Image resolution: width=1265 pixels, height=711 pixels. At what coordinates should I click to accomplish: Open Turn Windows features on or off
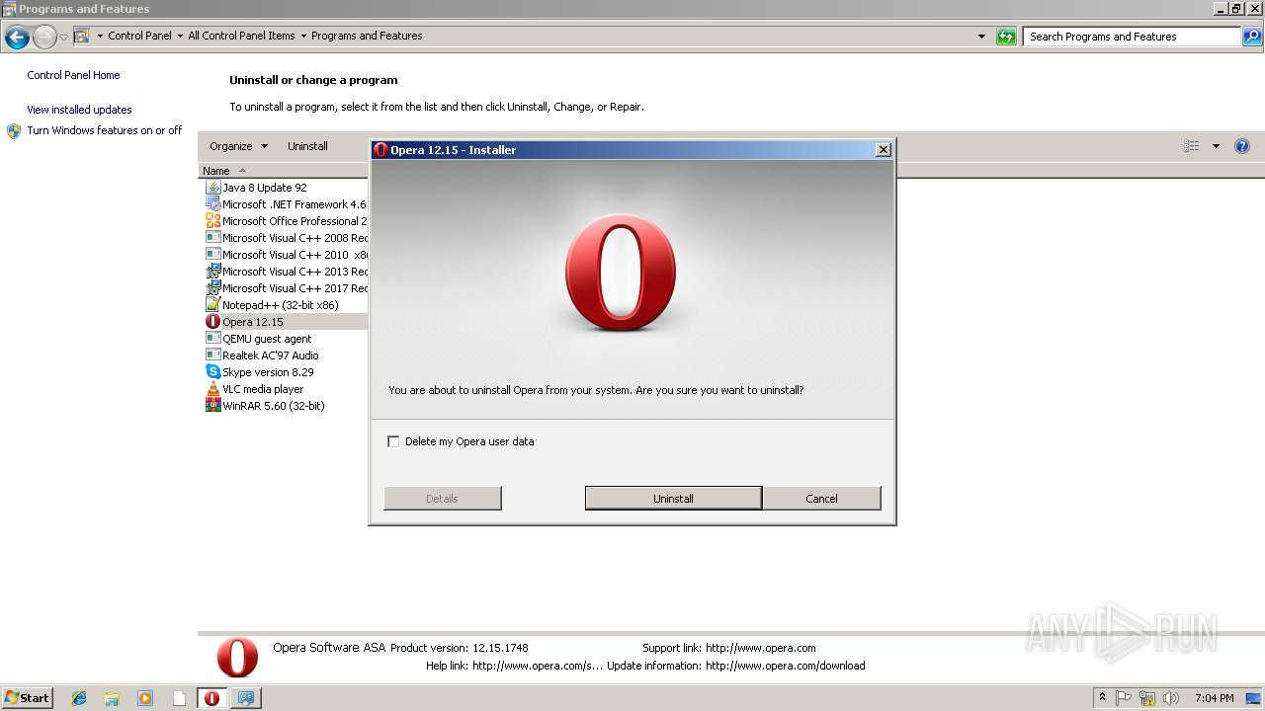click(x=104, y=130)
